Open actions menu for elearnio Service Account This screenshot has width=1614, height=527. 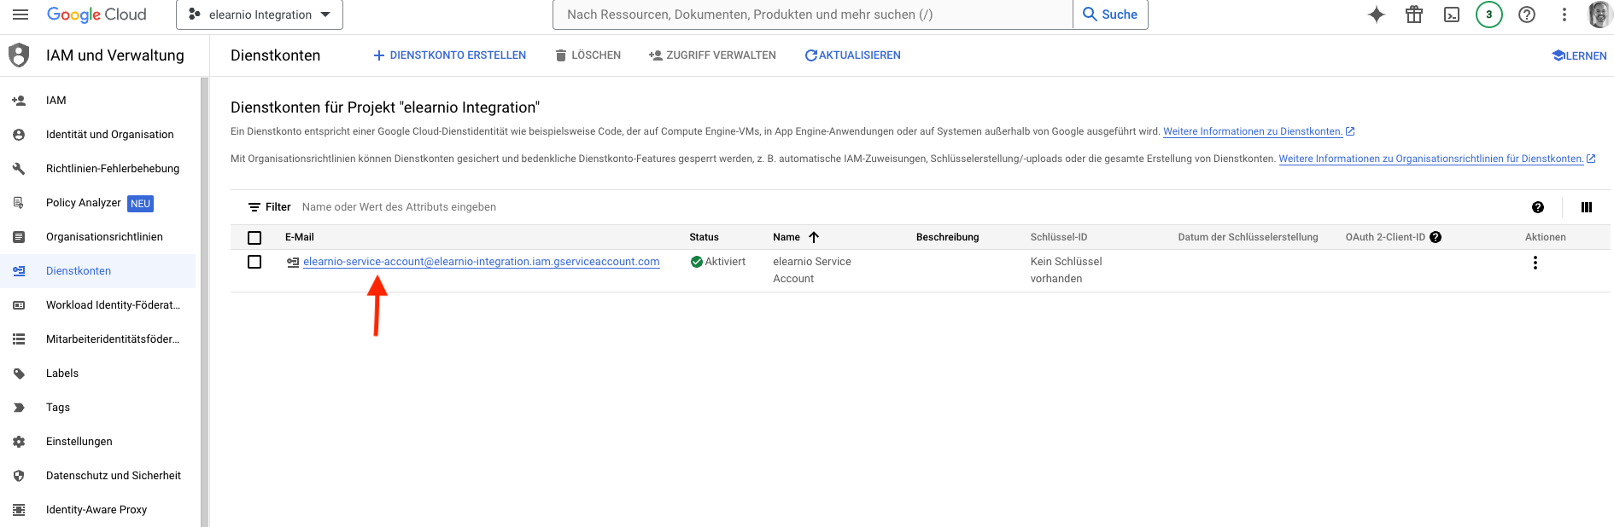pos(1535,263)
